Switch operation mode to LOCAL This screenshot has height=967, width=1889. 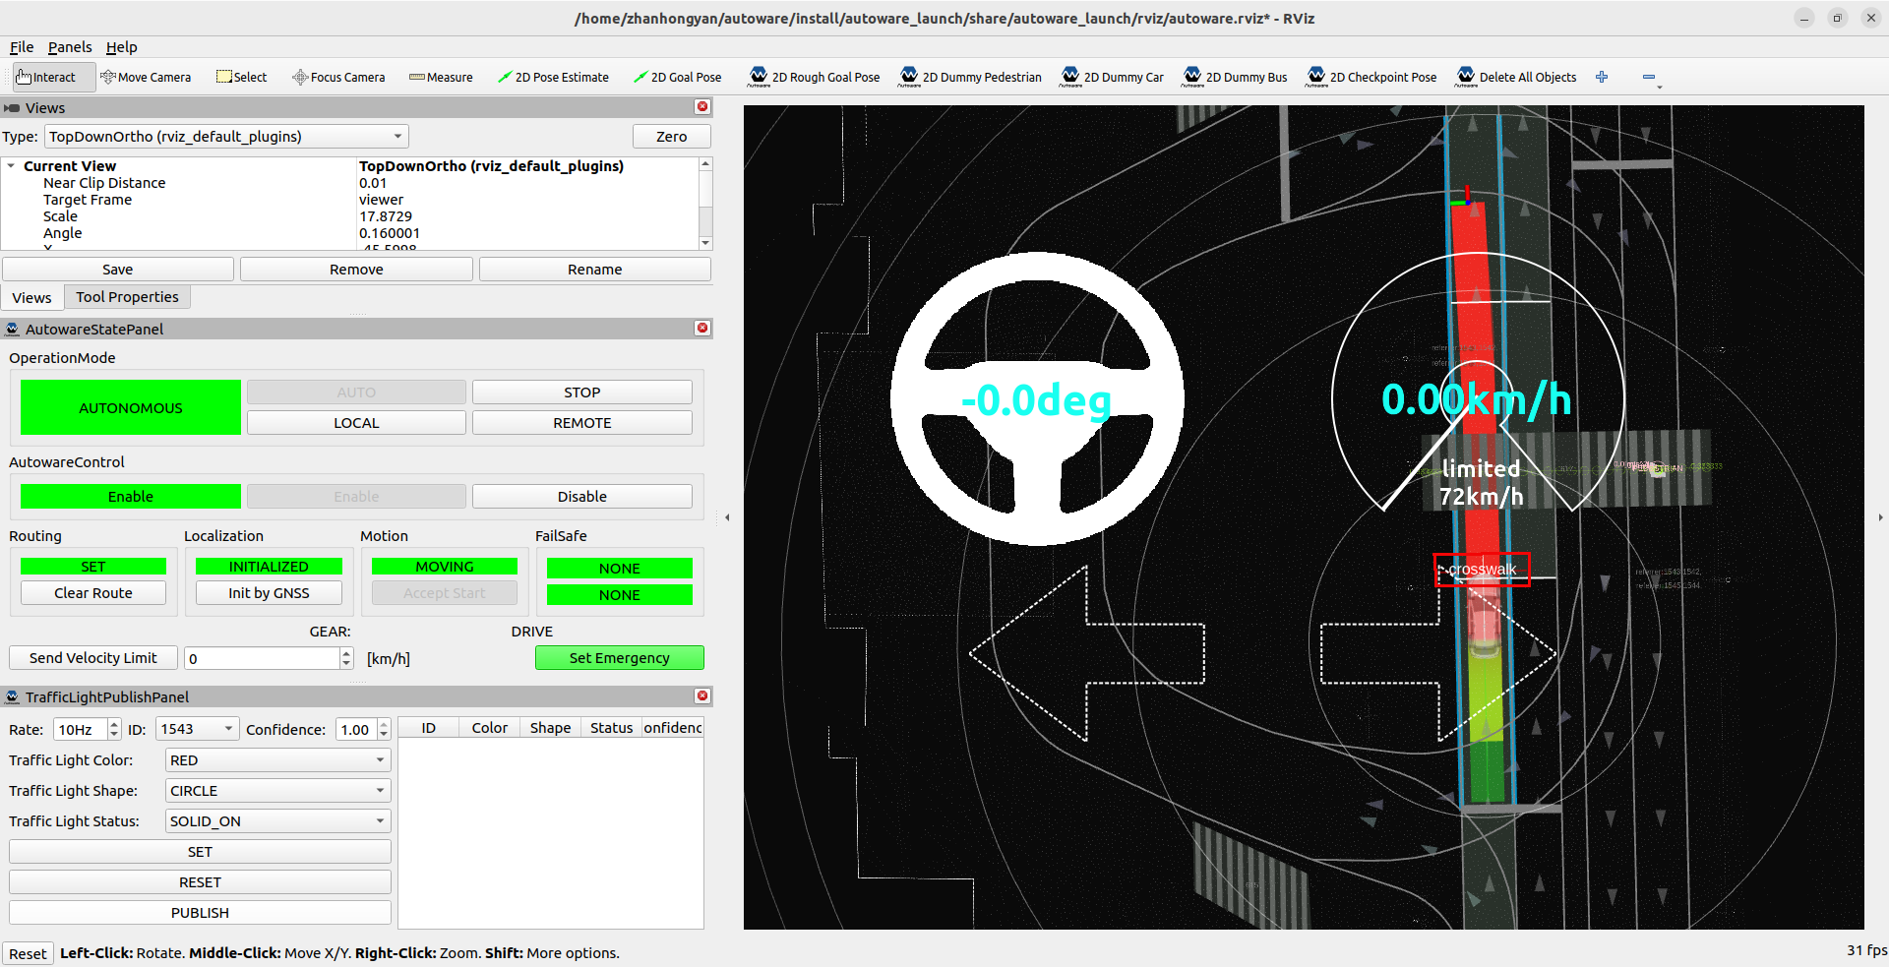pyautogui.click(x=356, y=423)
